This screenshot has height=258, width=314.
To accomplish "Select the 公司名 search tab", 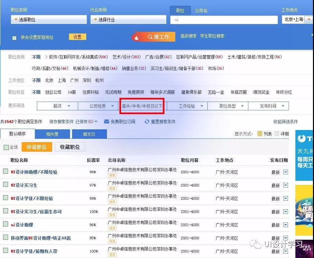I will [201, 10].
